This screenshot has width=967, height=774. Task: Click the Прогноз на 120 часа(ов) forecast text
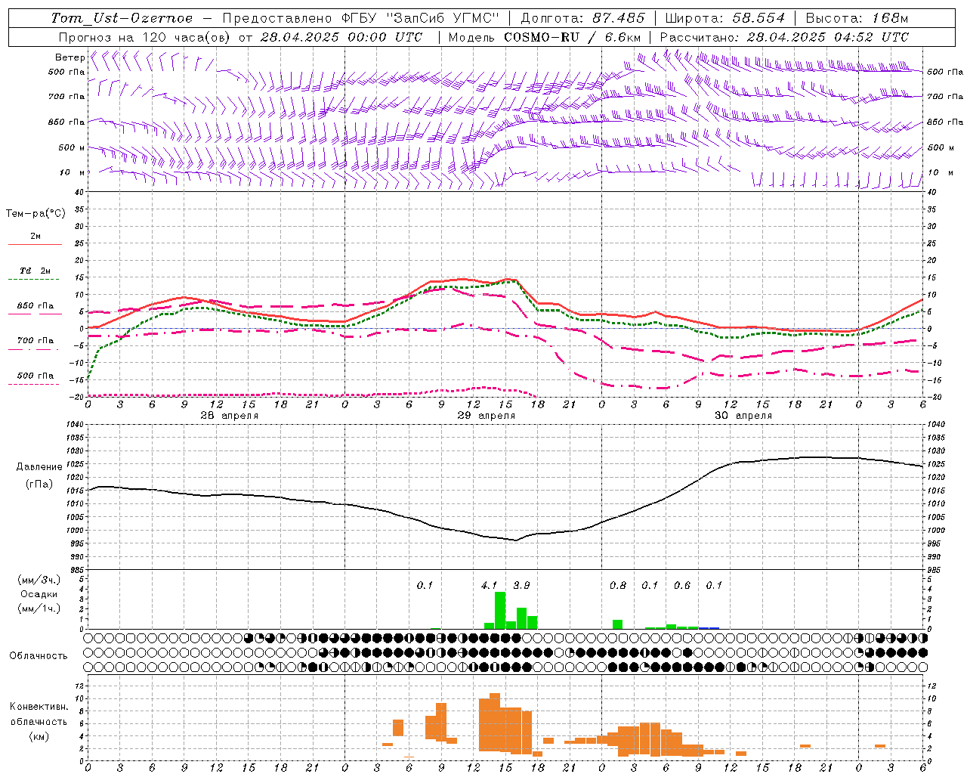point(145,37)
